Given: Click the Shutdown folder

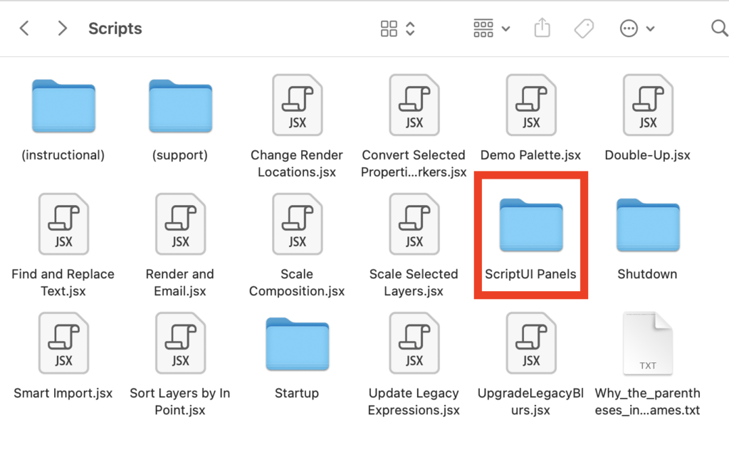Looking at the screenshot, I should pyautogui.click(x=647, y=226).
